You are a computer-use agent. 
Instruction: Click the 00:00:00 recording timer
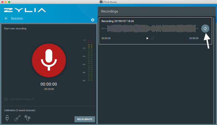tap(49, 84)
